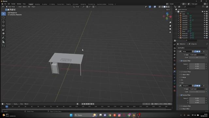
Task: Open the Render menu
Action: pos(13,4)
